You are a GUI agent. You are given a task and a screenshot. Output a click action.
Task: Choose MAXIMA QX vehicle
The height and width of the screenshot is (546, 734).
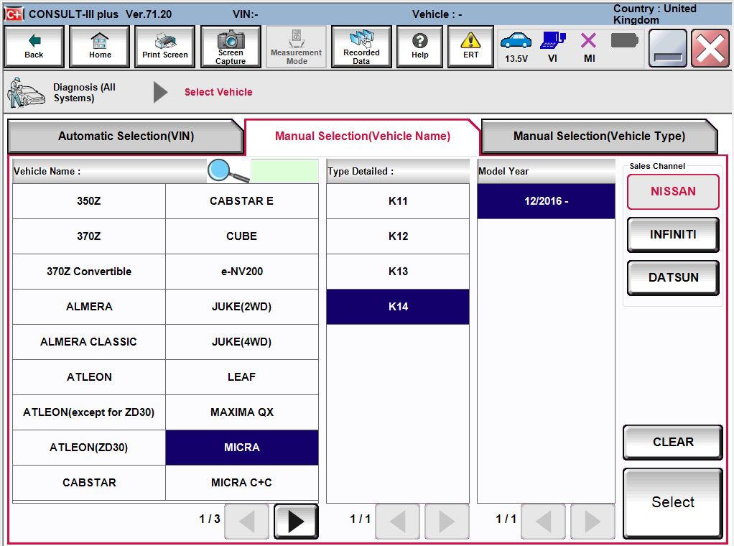pyautogui.click(x=242, y=412)
